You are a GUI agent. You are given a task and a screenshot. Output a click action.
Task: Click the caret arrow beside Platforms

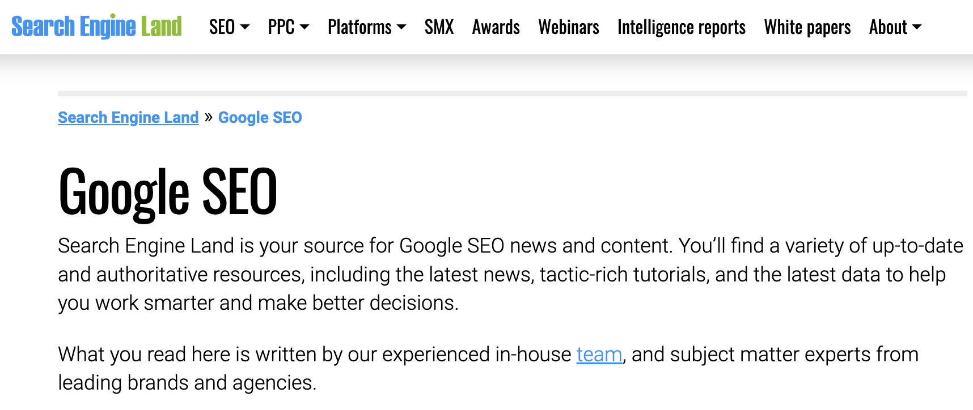pyautogui.click(x=401, y=27)
